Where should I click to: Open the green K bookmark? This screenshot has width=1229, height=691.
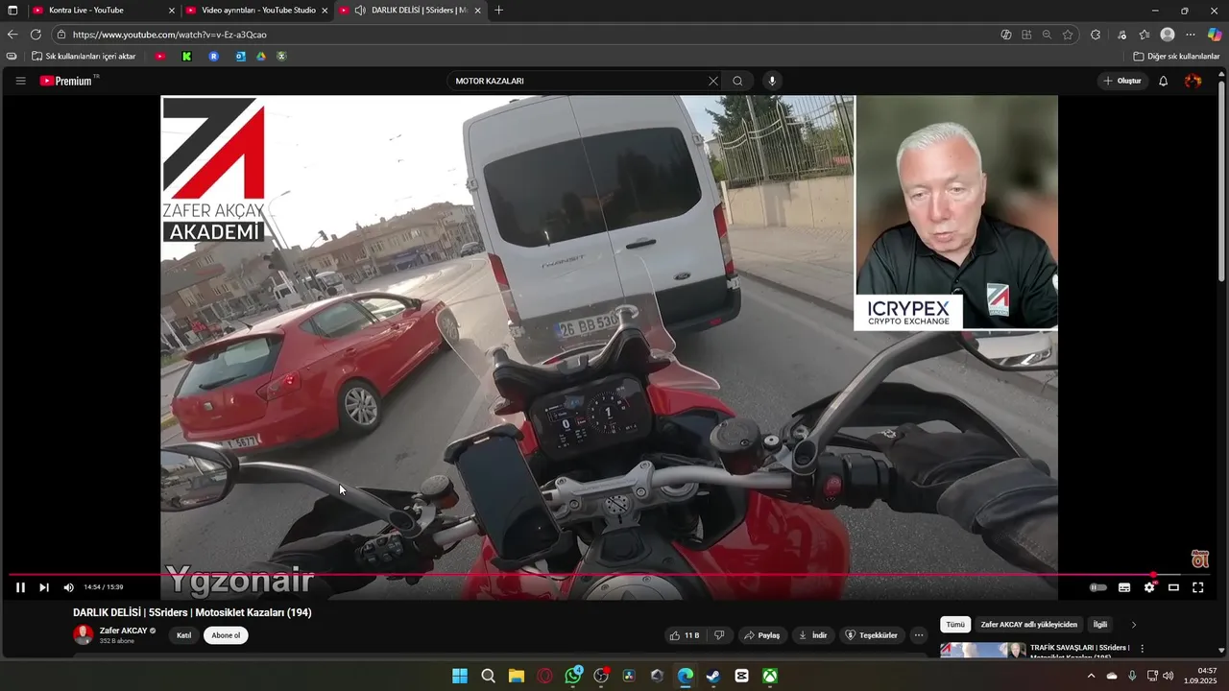pos(187,57)
